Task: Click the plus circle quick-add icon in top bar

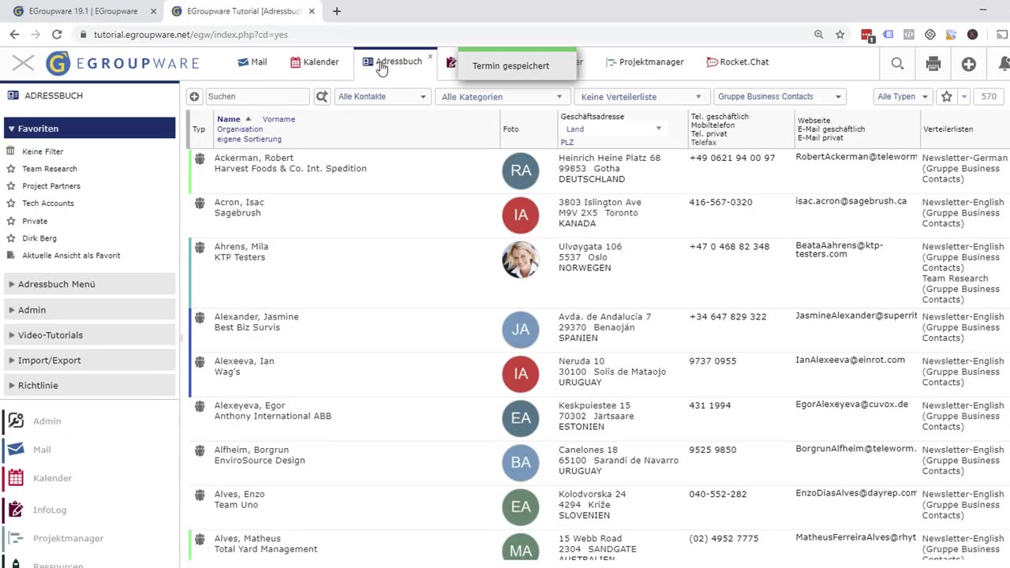Action: 969,64
